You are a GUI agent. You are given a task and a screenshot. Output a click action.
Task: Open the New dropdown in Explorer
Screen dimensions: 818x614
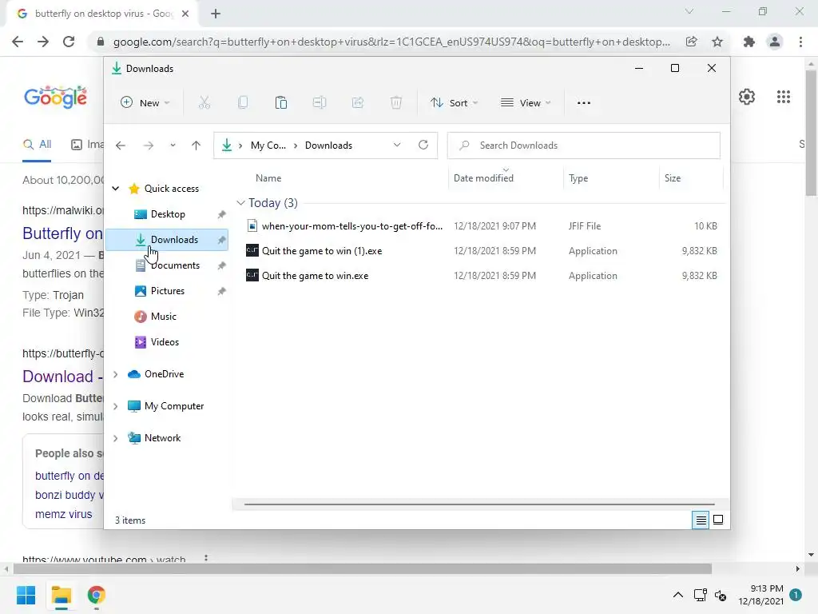tap(145, 103)
